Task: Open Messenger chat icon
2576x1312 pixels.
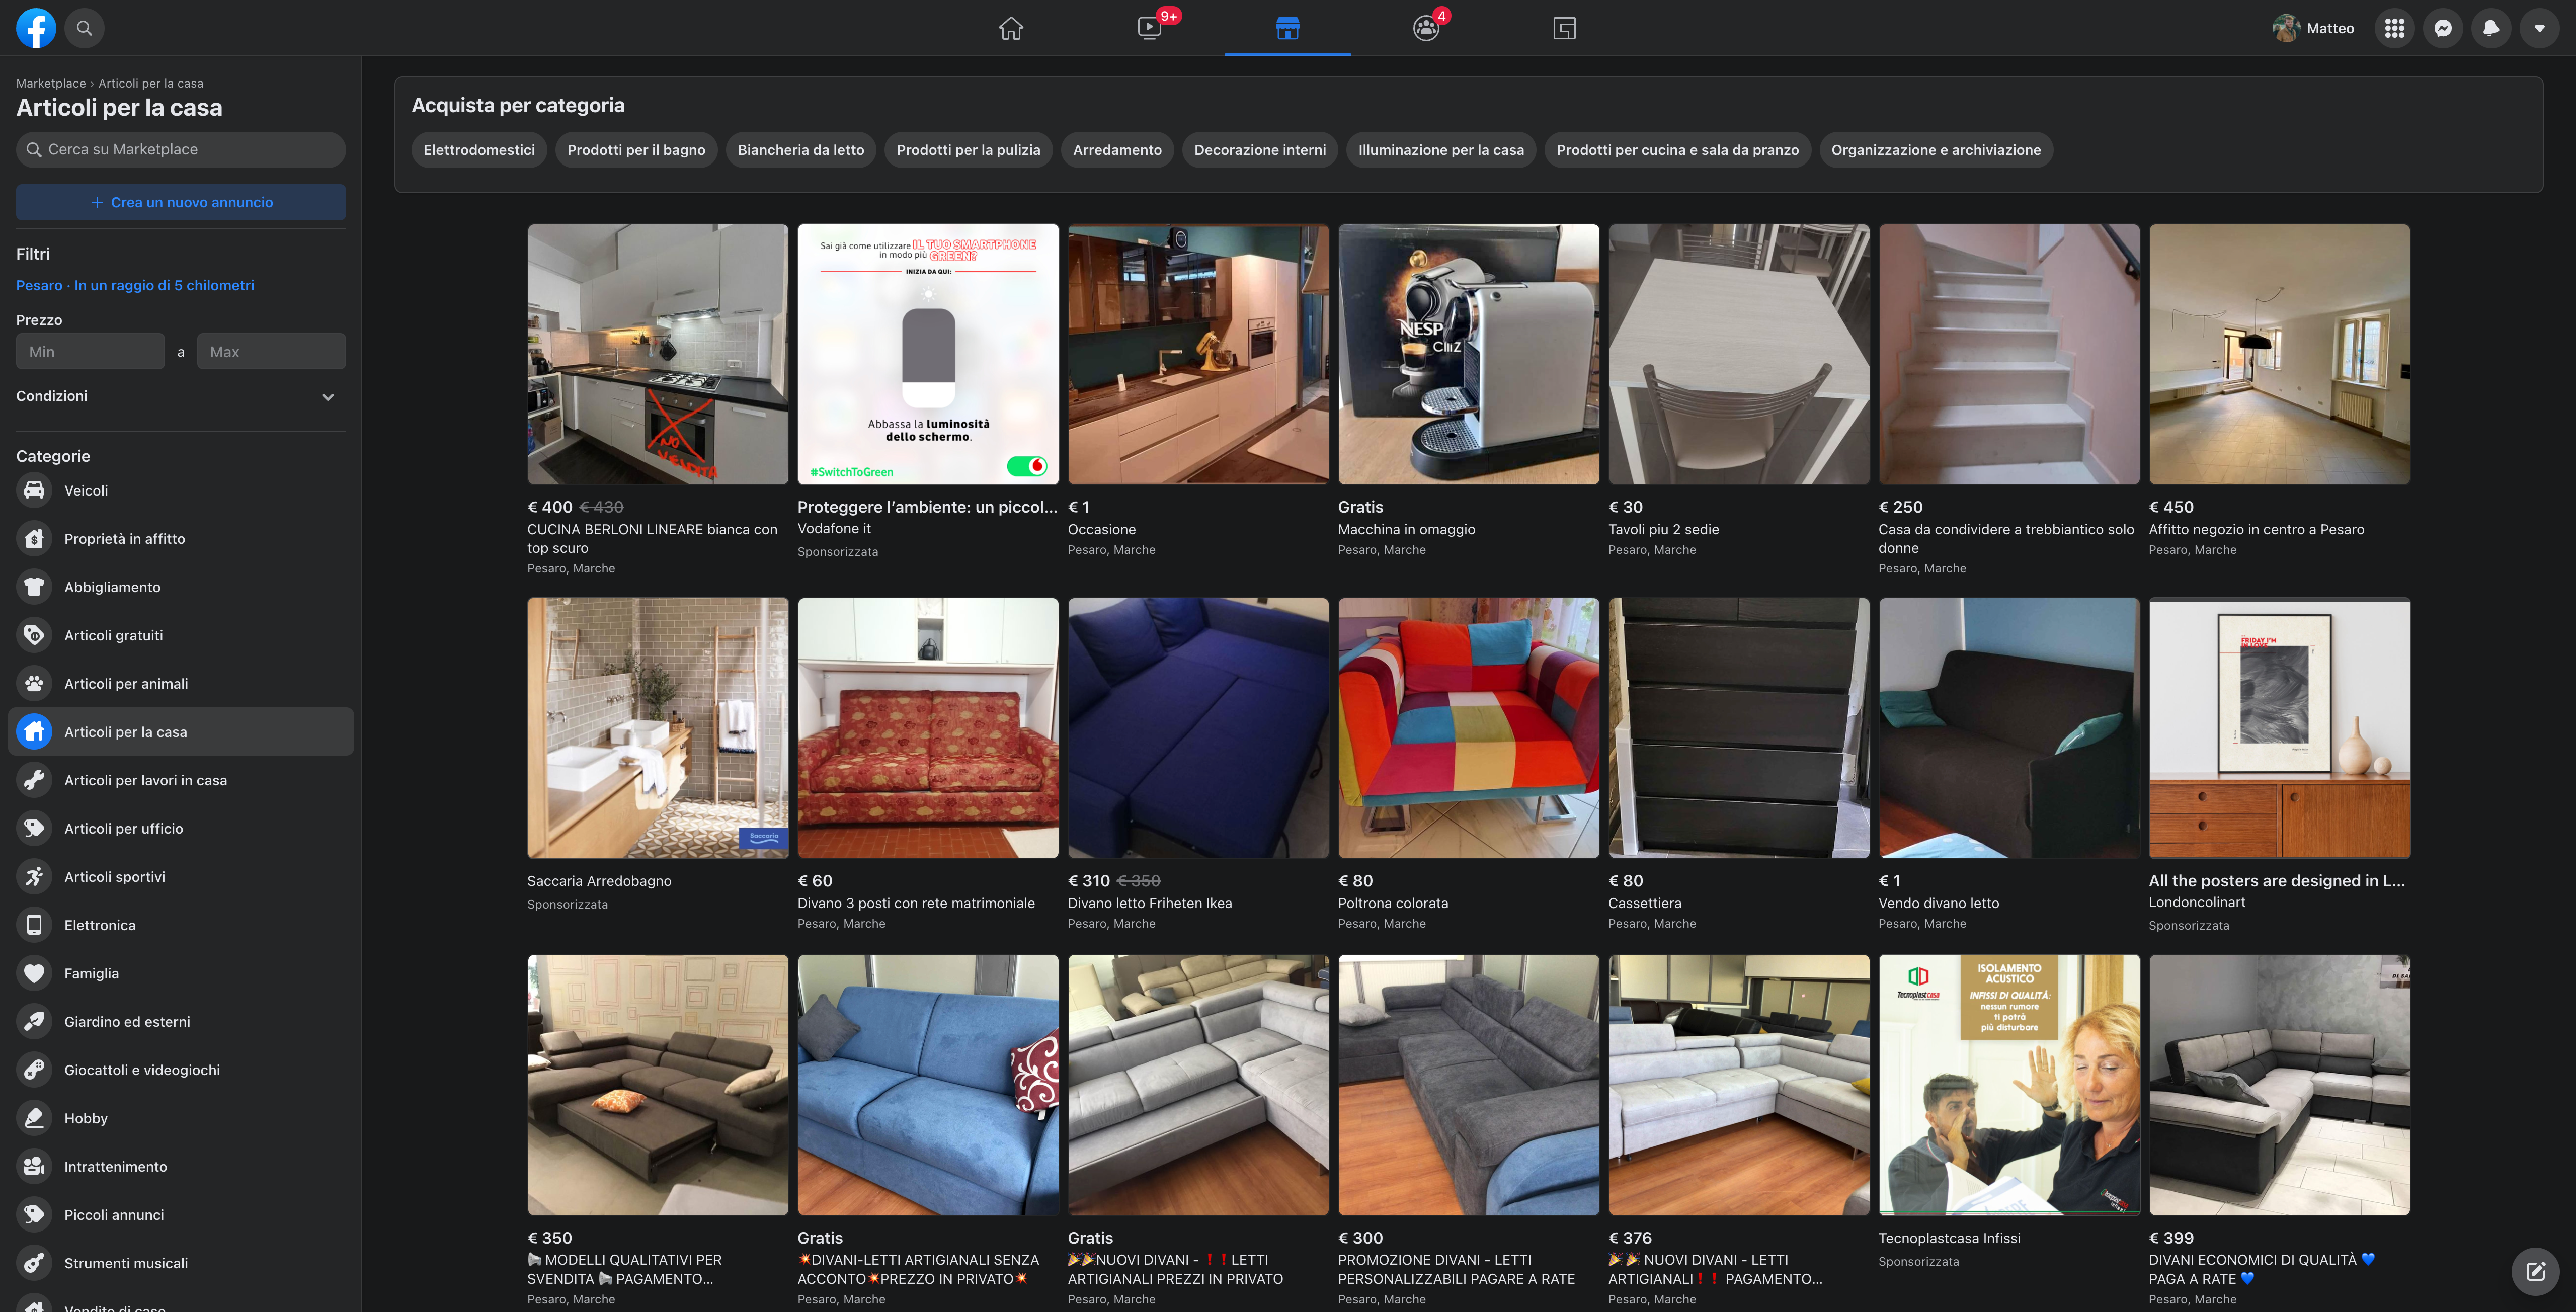Action: [2443, 28]
